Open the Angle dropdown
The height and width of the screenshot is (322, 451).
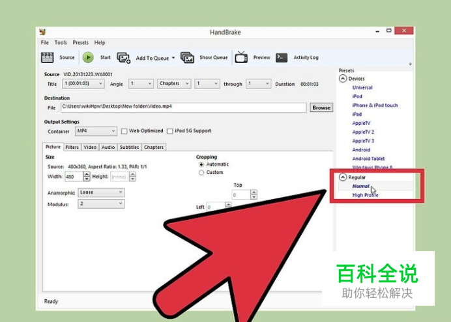(141, 83)
